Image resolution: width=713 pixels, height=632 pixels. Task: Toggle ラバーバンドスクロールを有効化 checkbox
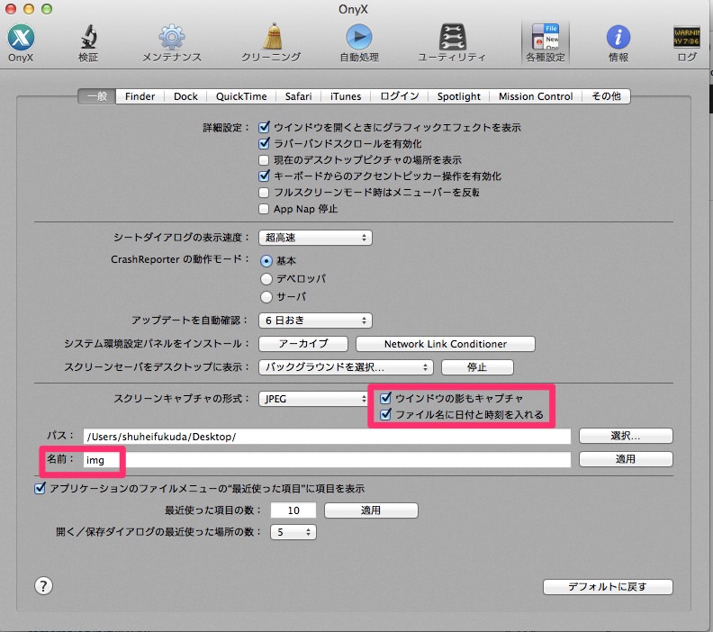(x=264, y=144)
